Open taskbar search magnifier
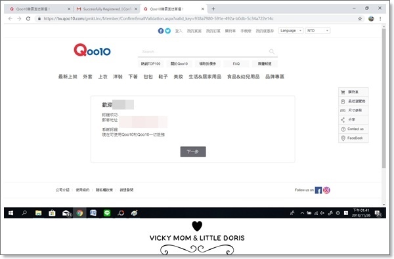The height and width of the screenshot is (259, 394). (x=24, y=213)
